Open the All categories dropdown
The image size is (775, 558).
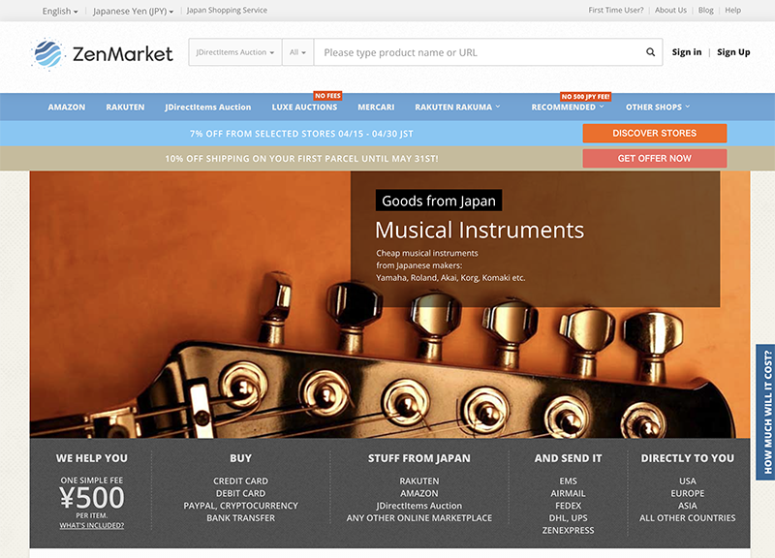[297, 52]
